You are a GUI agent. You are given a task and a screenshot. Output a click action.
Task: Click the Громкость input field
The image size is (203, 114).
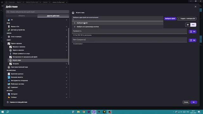129,31
